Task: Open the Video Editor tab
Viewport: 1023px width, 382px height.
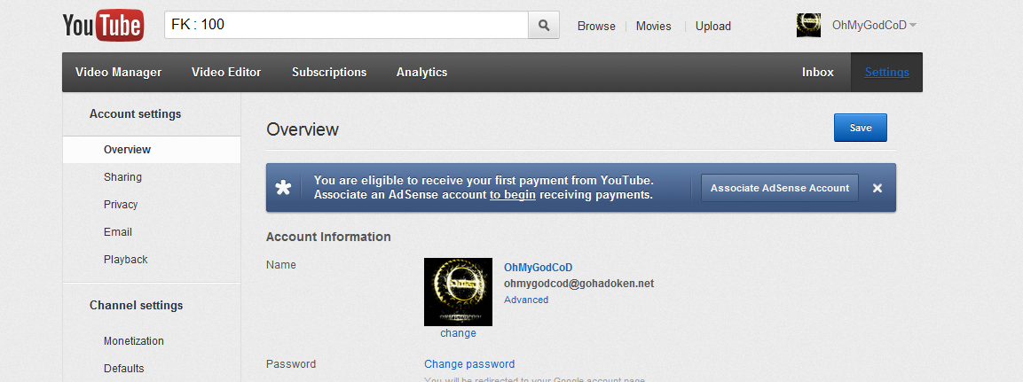Action: (x=226, y=73)
